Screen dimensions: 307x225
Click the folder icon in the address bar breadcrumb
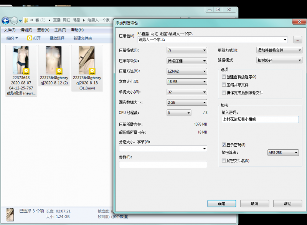(26, 21)
